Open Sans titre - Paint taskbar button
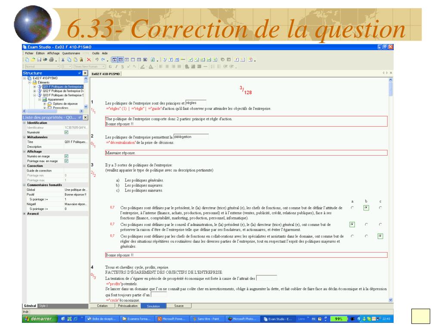This screenshot has width=441, height=331. click(x=207, y=319)
